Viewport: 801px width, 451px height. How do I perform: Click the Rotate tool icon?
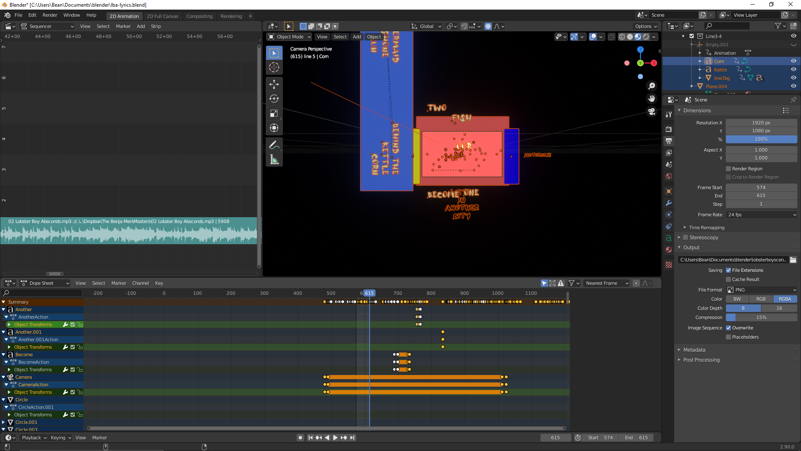274,98
